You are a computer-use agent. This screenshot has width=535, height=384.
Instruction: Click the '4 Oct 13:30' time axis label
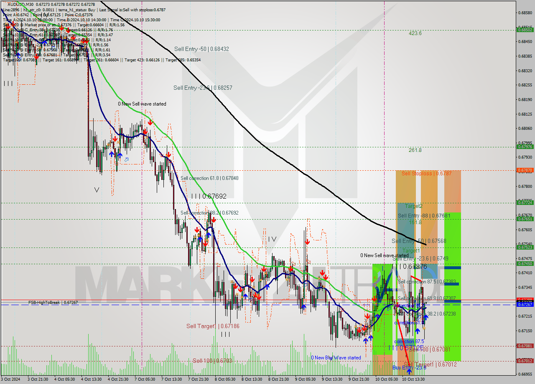[x=92, y=379]
